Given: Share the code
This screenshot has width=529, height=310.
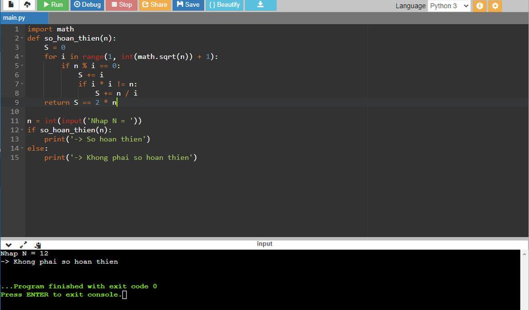Looking at the screenshot, I should click(x=155, y=5).
